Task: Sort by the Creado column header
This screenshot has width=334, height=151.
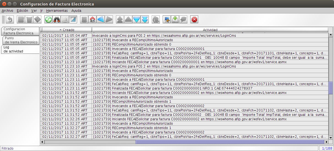Action: coord(67,30)
